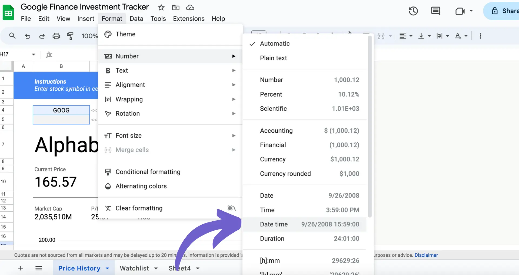Expand the Rotation submenu
Image resolution: width=519 pixels, height=275 pixels.
coord(170,114)
